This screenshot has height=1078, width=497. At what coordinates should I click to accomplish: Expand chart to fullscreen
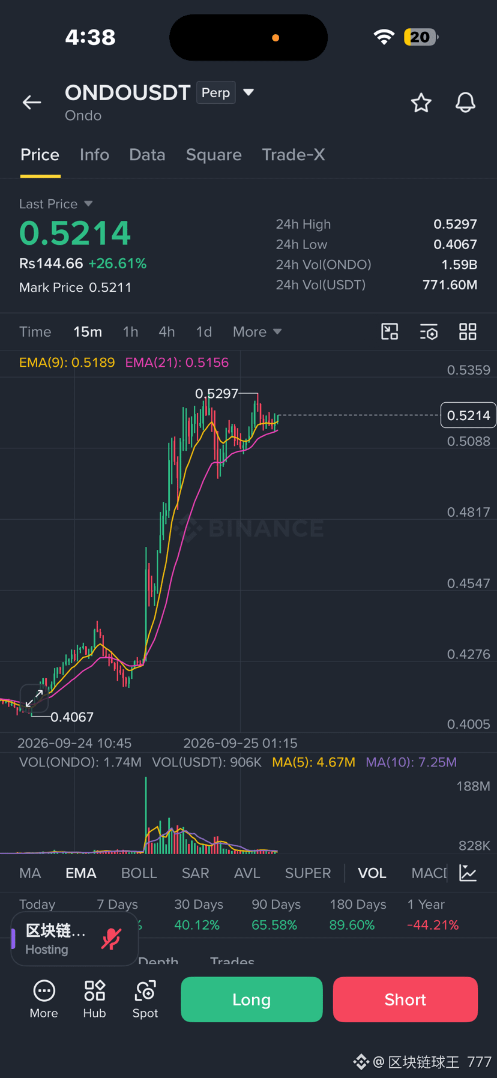click(34, 698)
